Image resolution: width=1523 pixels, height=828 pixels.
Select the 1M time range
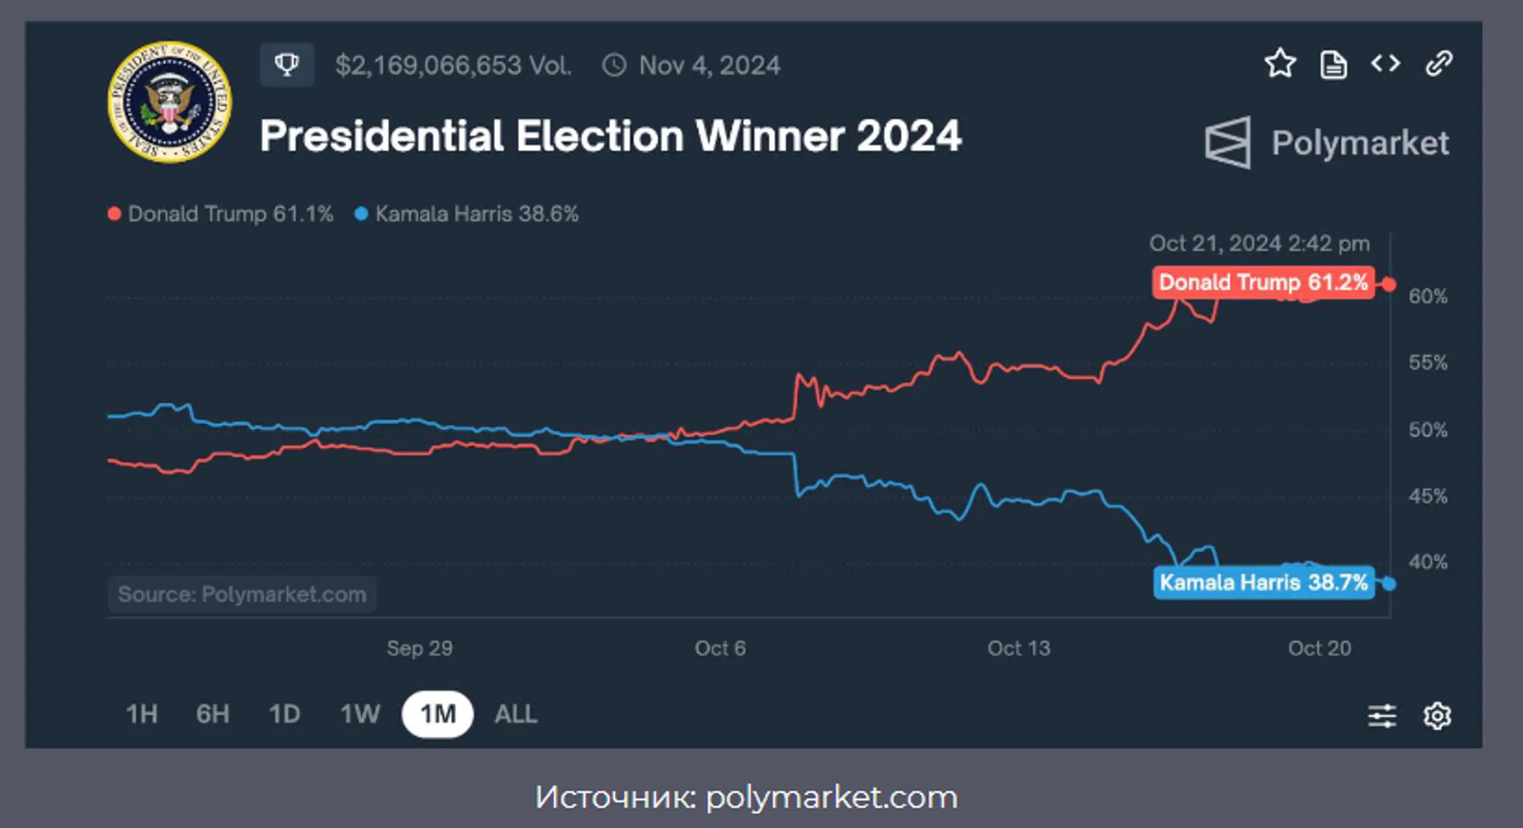pyautogui.click(x=437, y=715)
